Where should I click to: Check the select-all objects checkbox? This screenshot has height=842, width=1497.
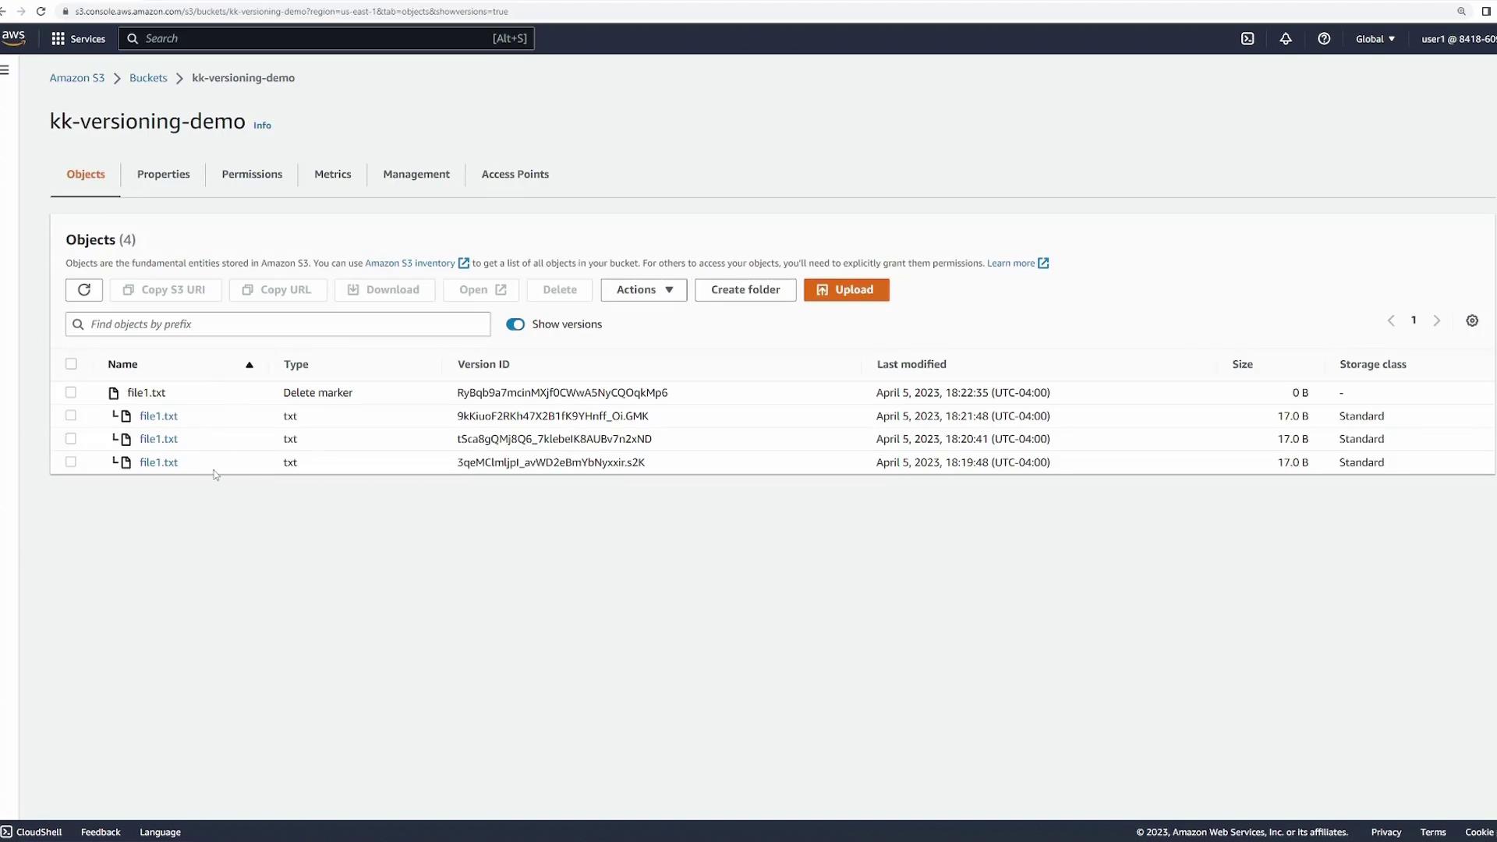(x=71, y=364)
